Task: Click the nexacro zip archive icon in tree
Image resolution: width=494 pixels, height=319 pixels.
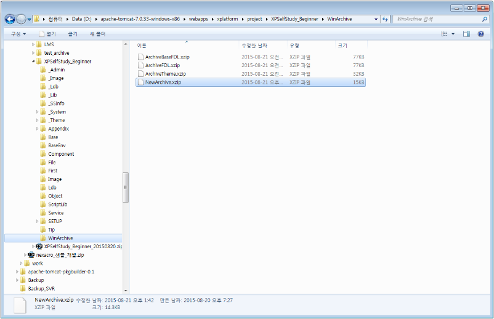Action: (x=31, y=254)
